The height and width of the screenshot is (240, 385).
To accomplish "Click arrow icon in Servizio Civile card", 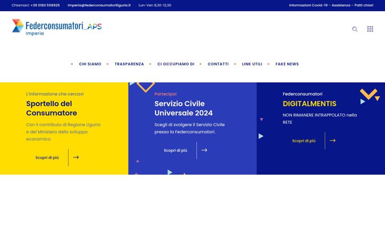I will point(204,150).
